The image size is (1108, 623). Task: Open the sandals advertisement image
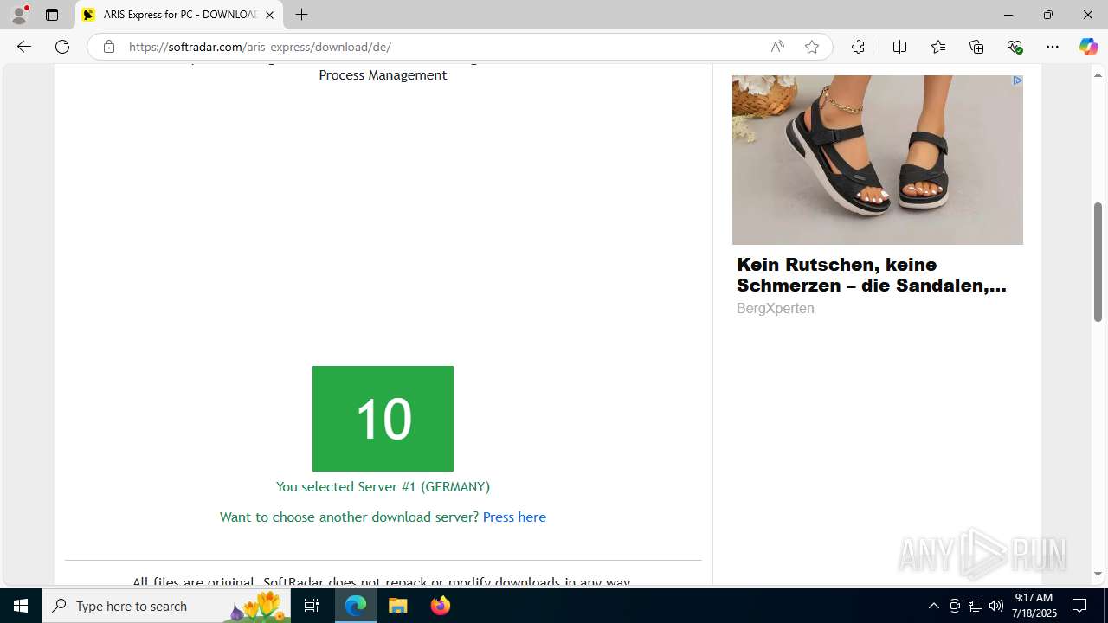pyautogui.click(x=877, y=160)
